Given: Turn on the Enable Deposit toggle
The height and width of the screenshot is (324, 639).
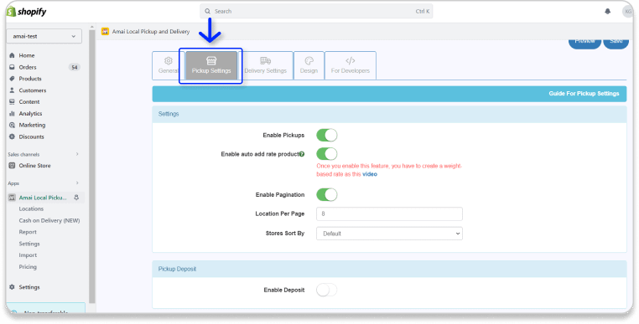Looking at the screenshot, I should pyautogui.click(x=327, y=290).
